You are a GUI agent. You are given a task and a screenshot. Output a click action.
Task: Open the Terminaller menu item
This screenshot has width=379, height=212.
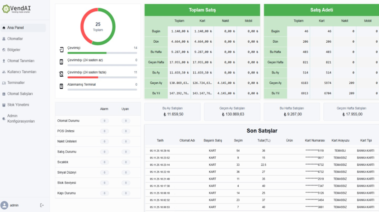coord(16,83)
